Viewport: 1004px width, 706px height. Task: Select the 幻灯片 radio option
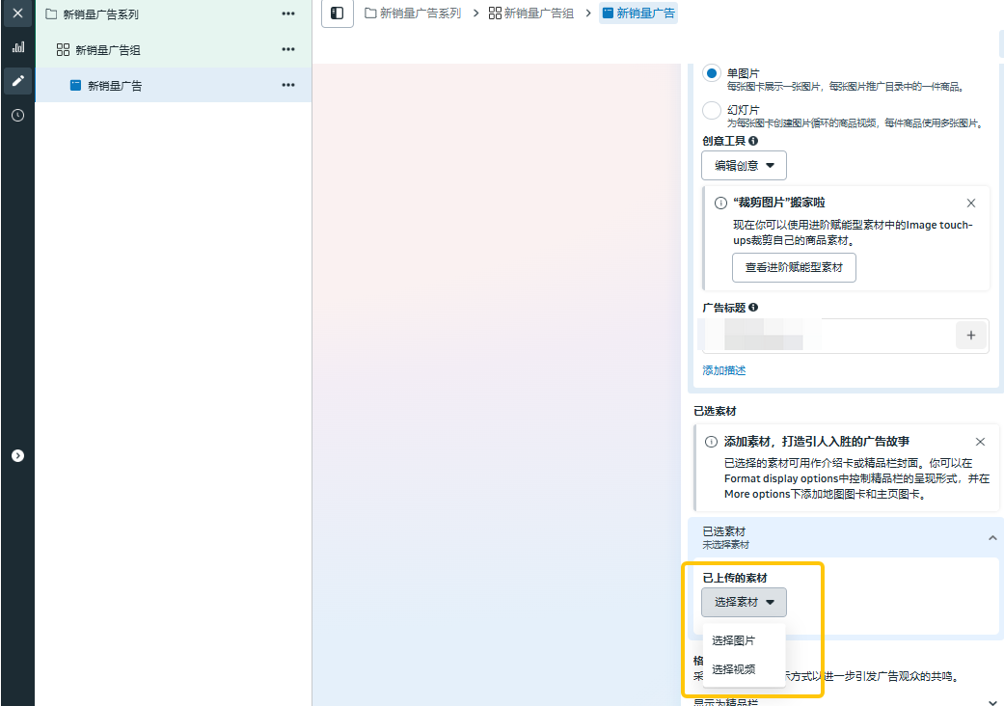coord(712,110)
